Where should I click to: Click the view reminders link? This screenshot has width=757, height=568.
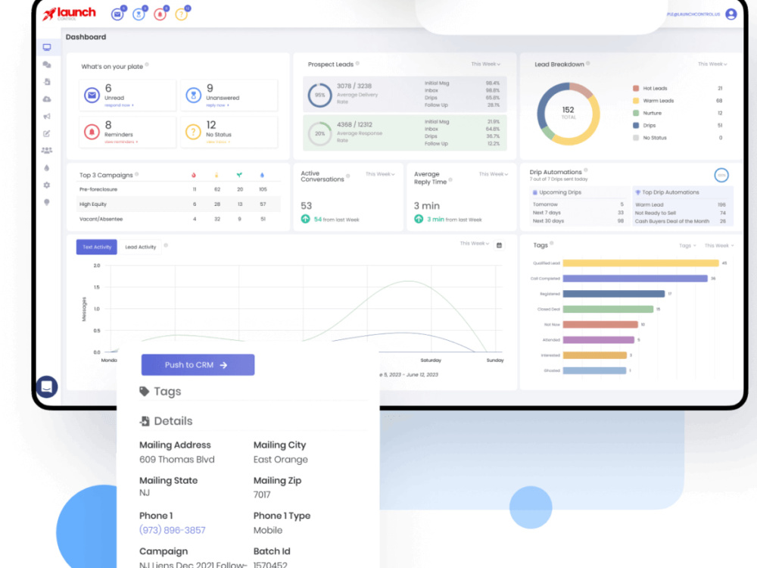[120, 142]
